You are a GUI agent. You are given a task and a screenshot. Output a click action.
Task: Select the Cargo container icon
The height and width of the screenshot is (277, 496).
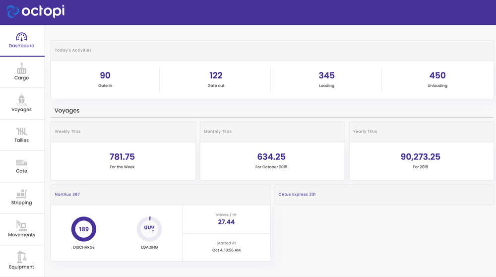(21, 69)
